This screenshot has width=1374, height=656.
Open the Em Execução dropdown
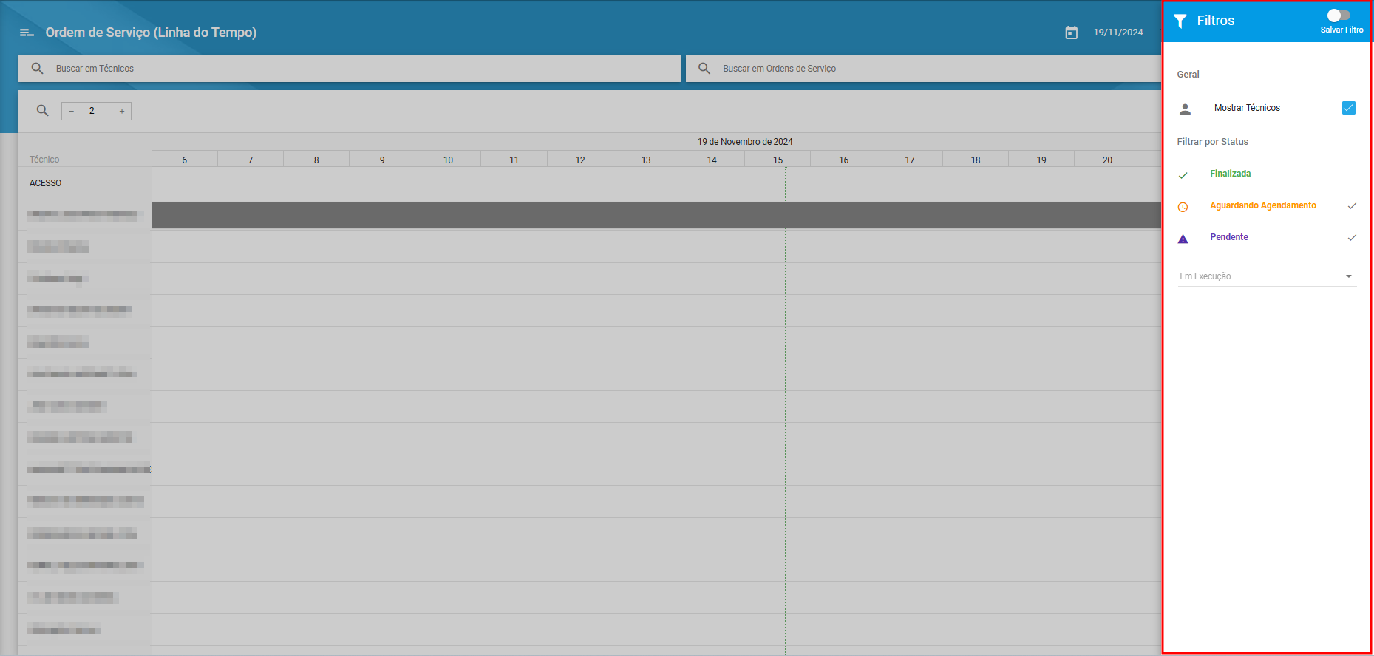1267,276
